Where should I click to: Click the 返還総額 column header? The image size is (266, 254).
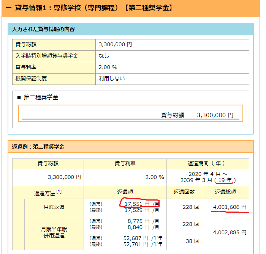click(x=225, y=192)
